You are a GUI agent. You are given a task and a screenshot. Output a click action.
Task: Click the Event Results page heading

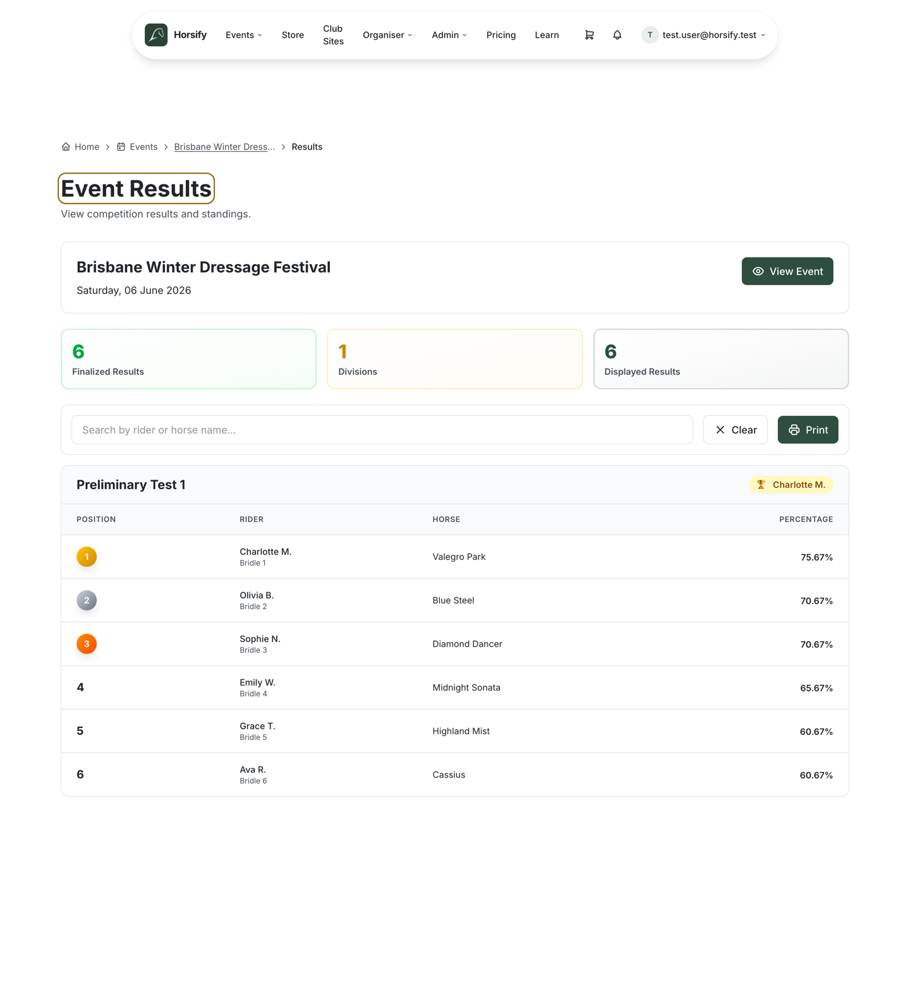[x=136, y=188]
